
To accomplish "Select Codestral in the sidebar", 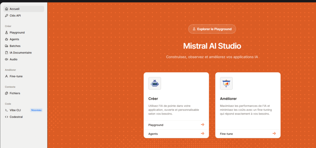I will (x=24, y=117).
